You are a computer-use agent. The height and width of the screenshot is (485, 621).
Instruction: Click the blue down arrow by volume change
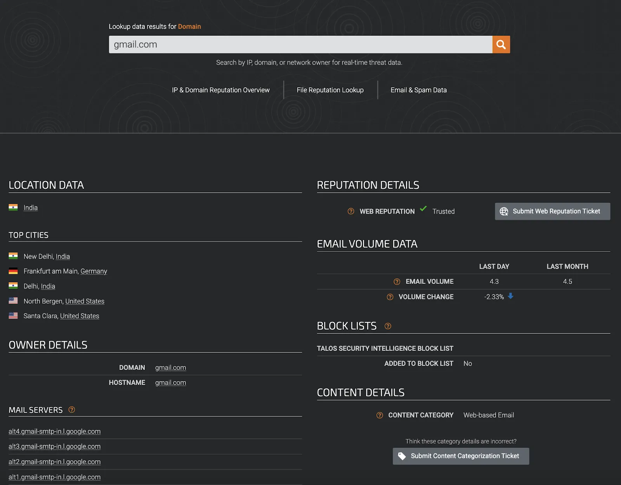click(511, 296)
